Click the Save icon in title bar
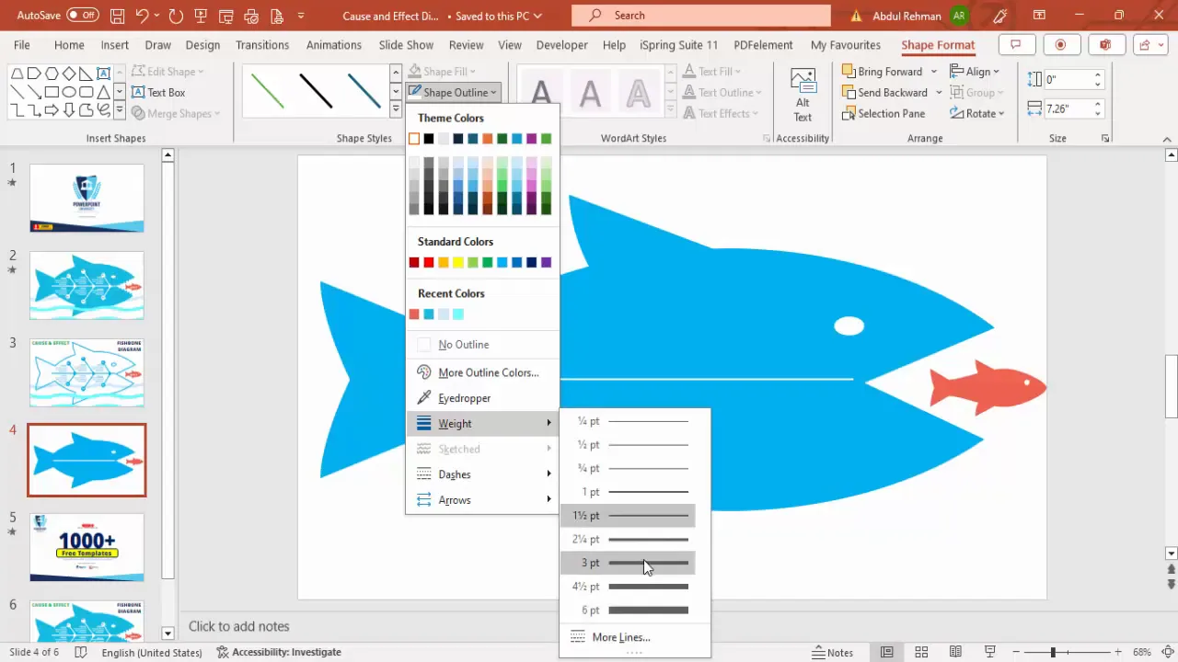 [117, 16]
